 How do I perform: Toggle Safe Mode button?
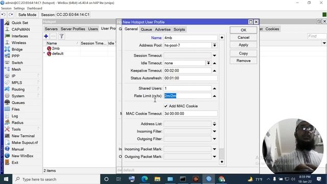(27, 15)
